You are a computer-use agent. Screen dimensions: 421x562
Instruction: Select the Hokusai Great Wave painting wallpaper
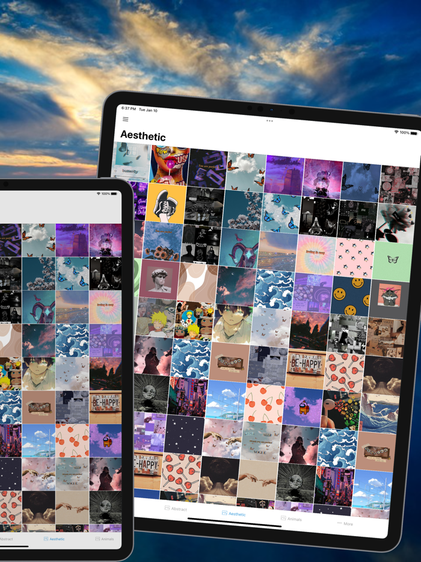coord(379,413)
